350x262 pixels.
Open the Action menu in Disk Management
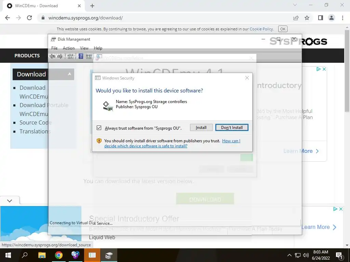69,48
